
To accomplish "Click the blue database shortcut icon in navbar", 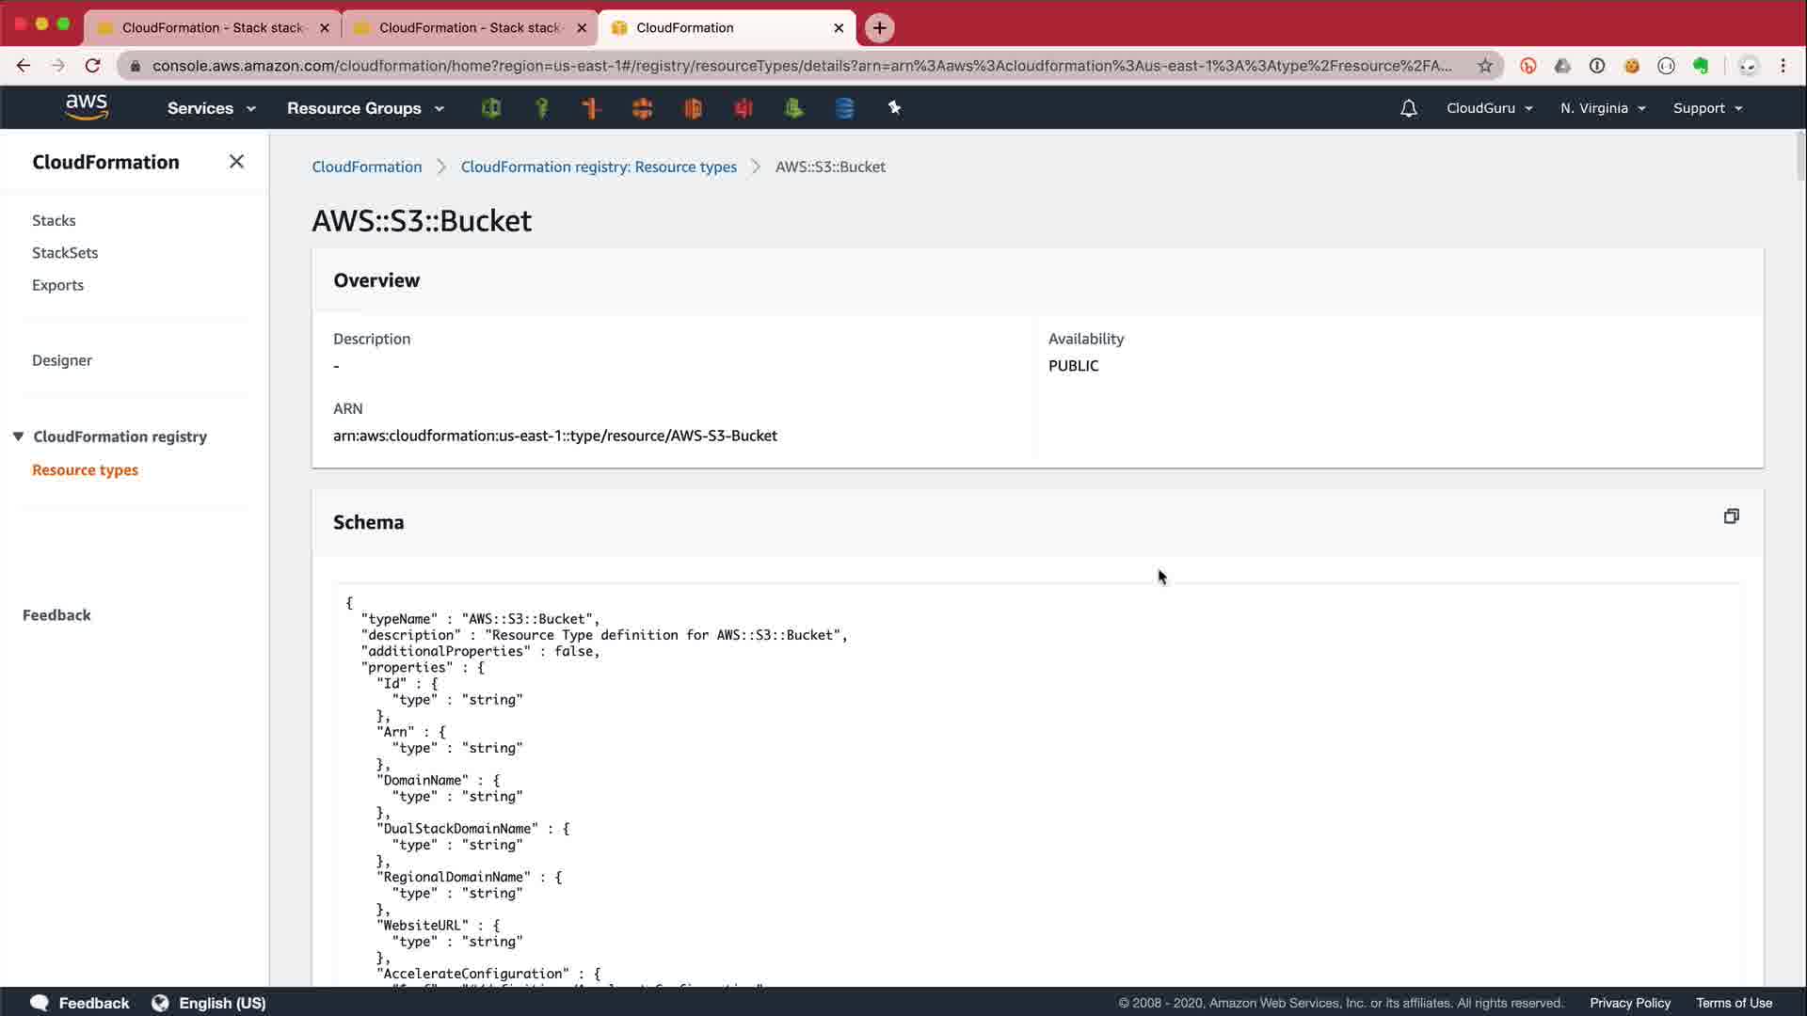I will point(844,108).
